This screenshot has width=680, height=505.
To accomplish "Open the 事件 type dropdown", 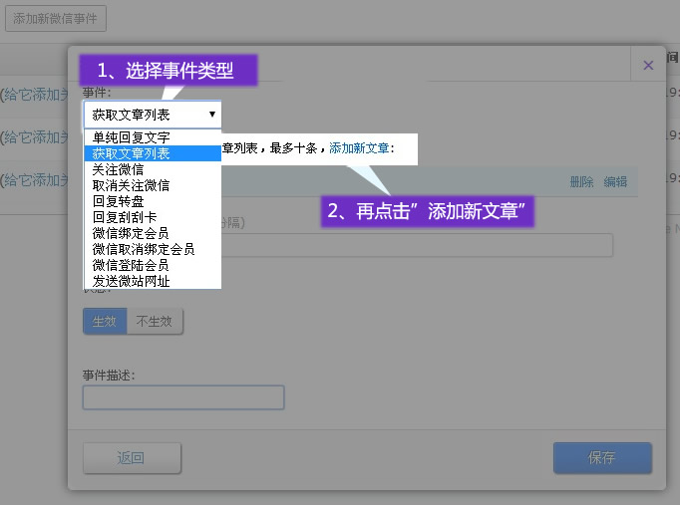I will click(x=153, y=115).
